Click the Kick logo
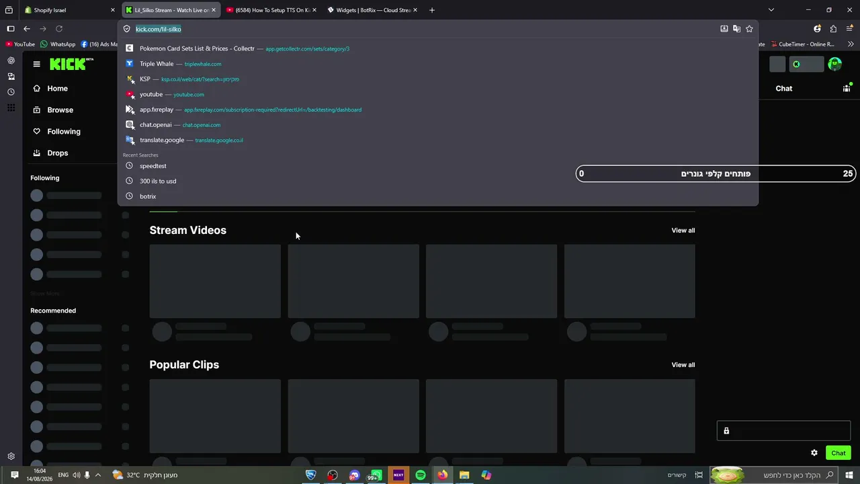This screenshot has height=484, width=860. pos(71,64)
